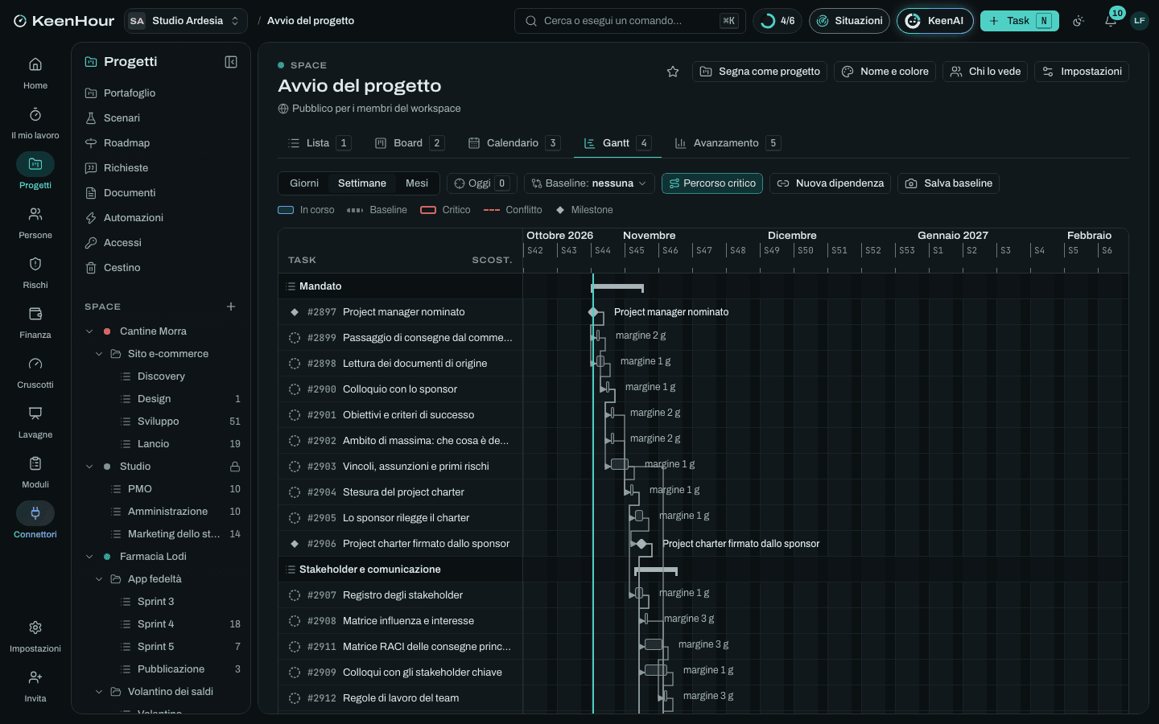
Task: Click Nuova dipendenza button
Action: 830,183
